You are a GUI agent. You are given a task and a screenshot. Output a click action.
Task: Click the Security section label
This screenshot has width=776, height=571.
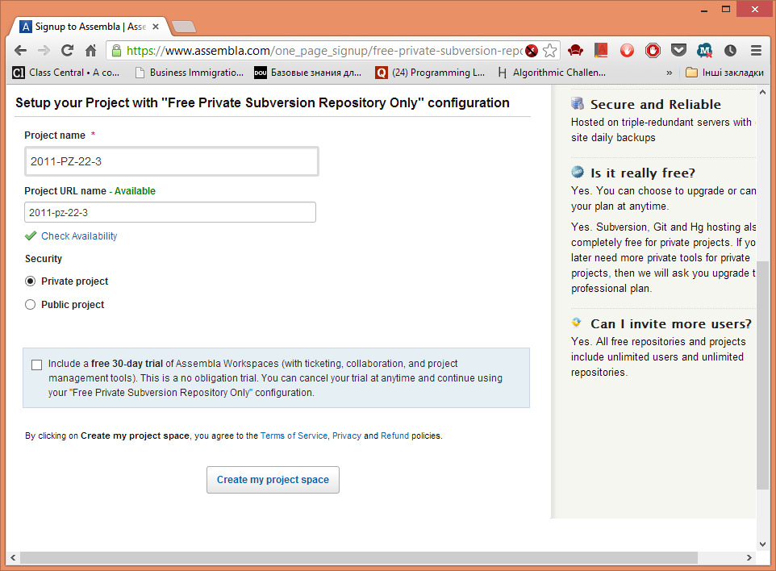pyautogui.click(x=44, y=259)
